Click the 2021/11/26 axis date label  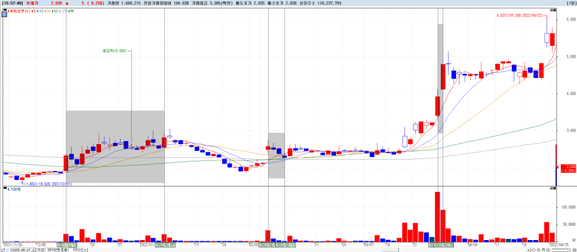point(13,245)
